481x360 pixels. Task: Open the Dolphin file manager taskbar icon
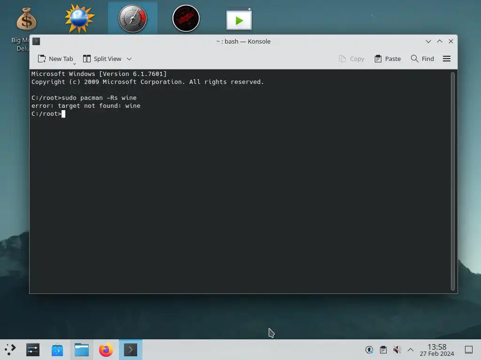pyautogui.click(x=82, y=350)
